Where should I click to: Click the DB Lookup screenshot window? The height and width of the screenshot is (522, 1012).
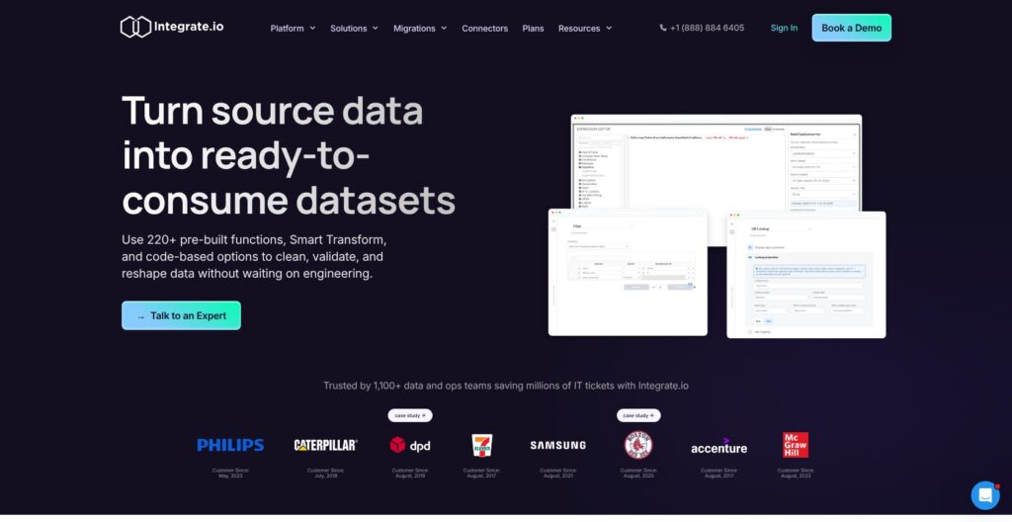[806, 275]
